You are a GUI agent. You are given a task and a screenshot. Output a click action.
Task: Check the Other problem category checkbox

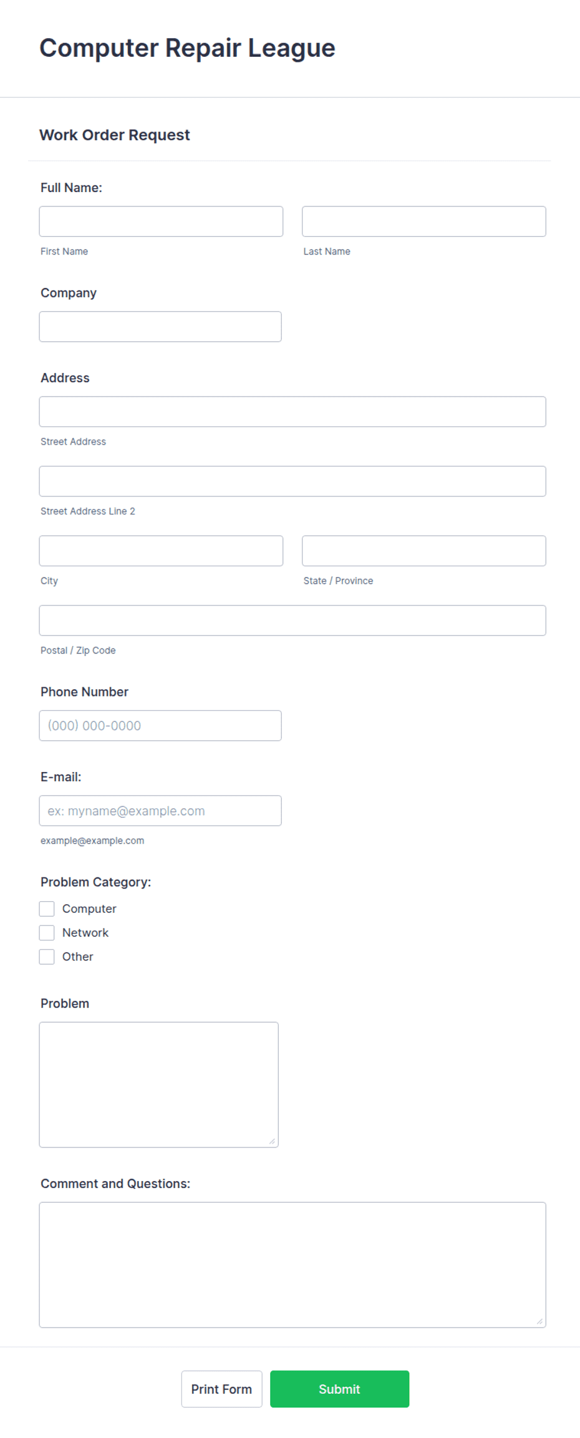click(x=46, y=956)
